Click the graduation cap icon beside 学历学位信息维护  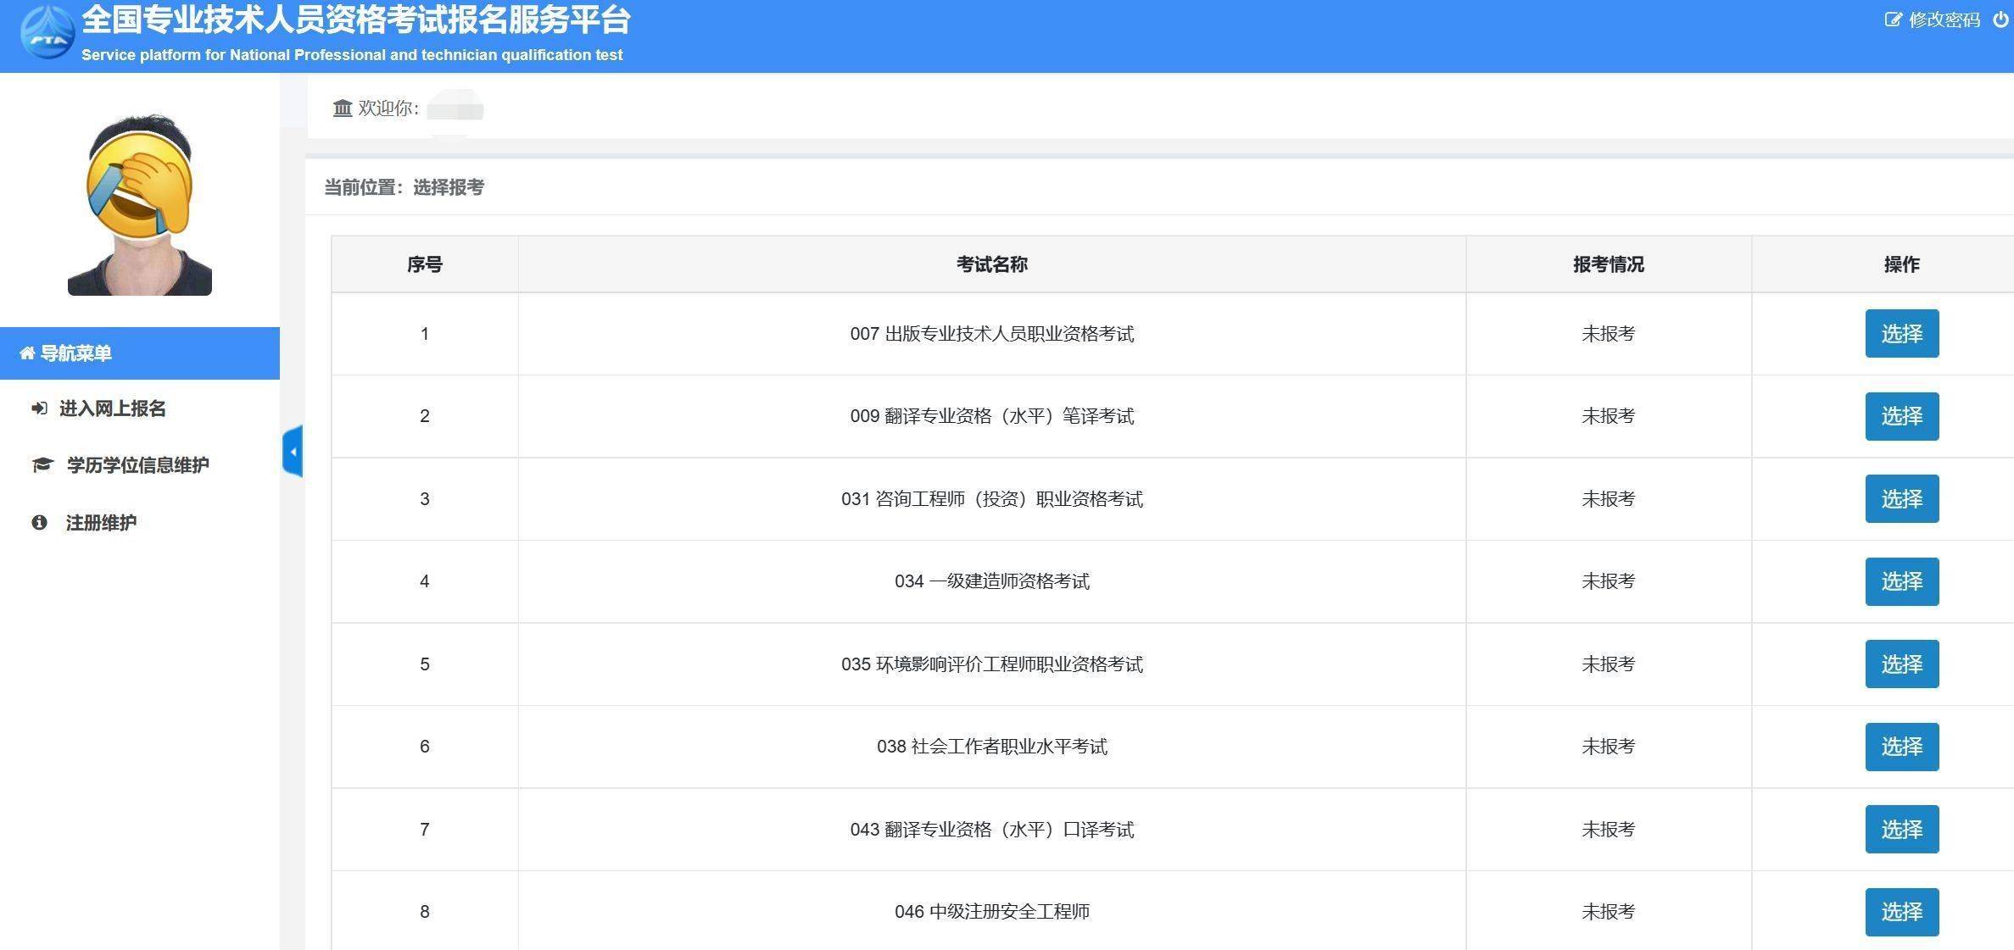(x=42, y=464)
